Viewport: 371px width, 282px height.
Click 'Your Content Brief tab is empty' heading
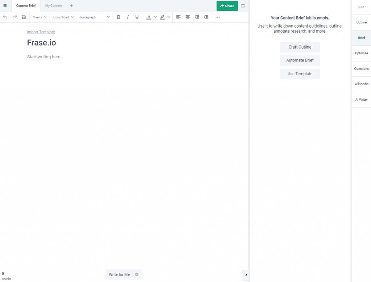tap(300, 18)
